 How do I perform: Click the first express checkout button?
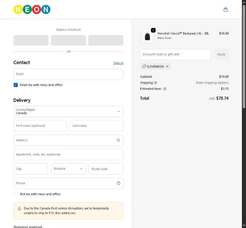pos(31,40)
